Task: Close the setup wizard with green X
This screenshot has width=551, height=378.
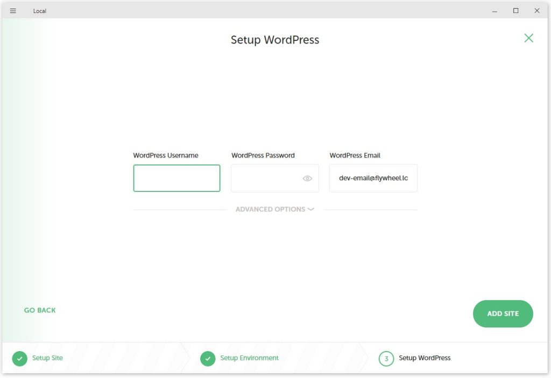Action: click(528, 38)
